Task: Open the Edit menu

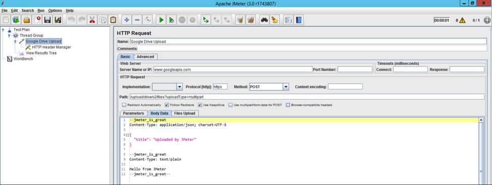Action: pos(15,11)
